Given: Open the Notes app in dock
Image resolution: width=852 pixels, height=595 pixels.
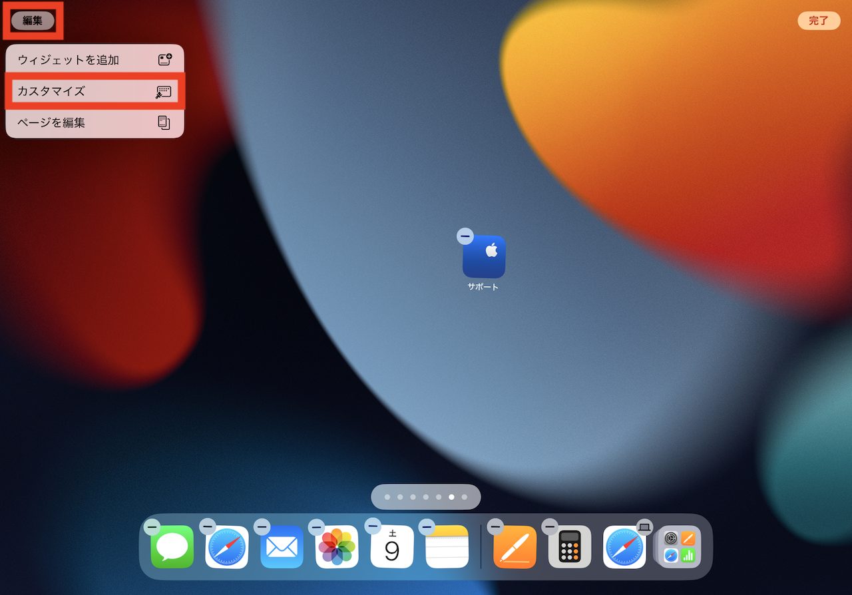Looking at the screenshot, I should tap(447, 547).
